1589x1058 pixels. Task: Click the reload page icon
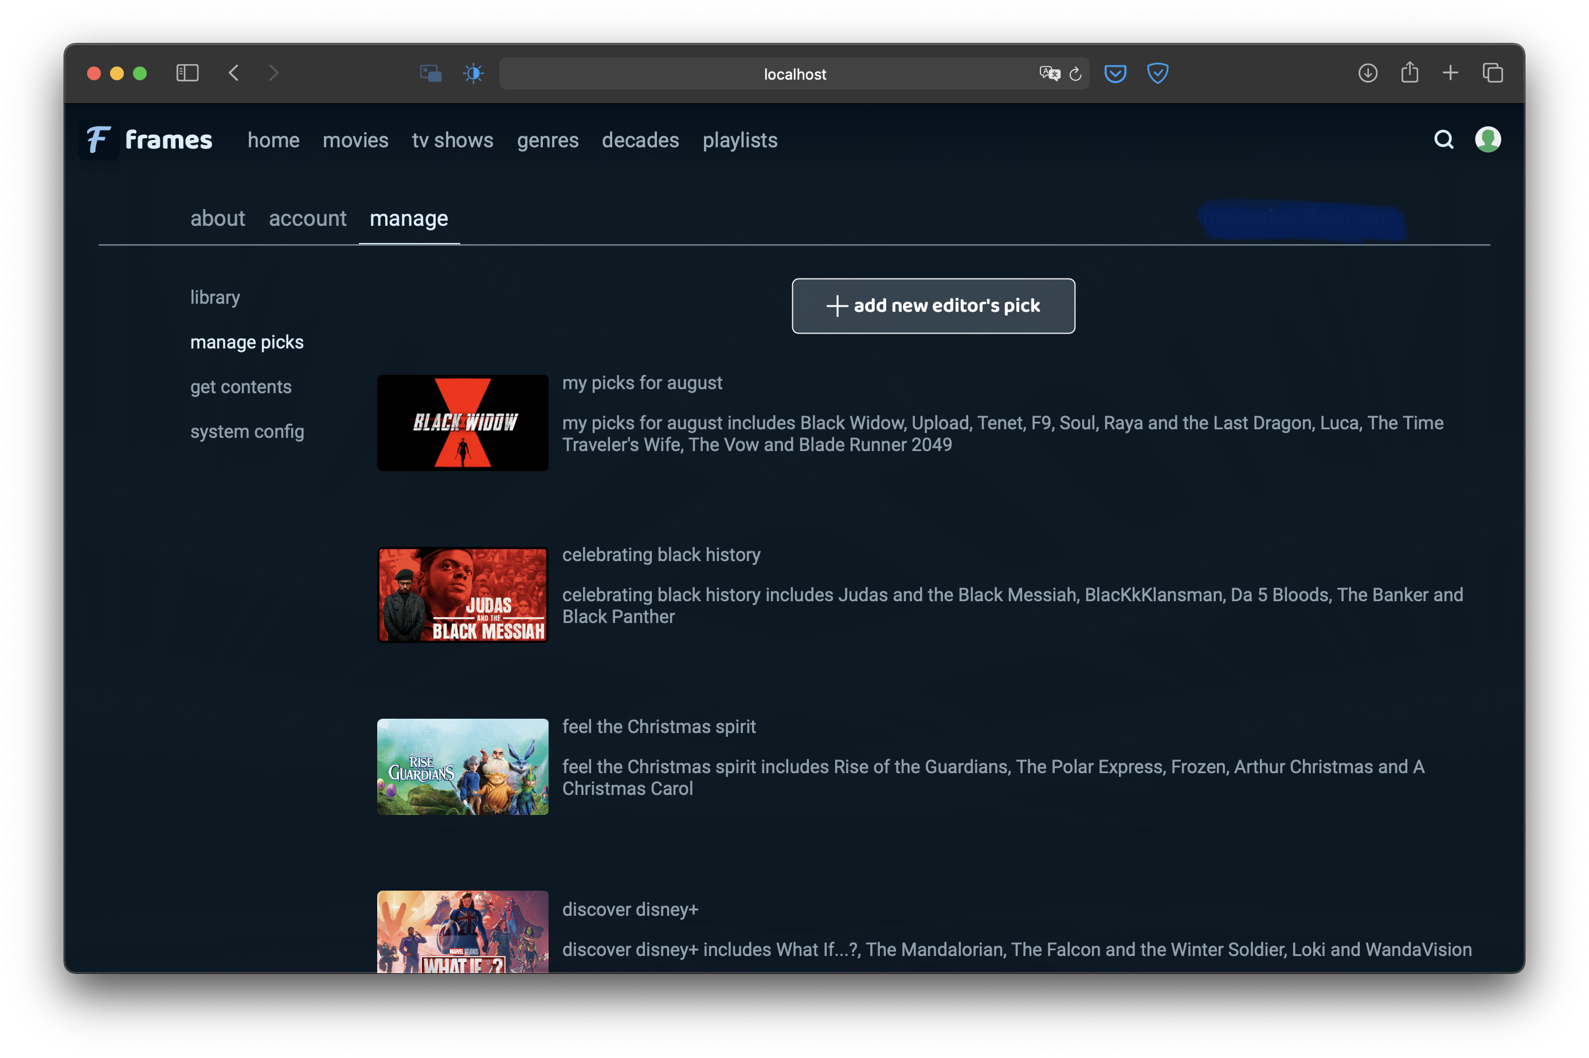1075,73
